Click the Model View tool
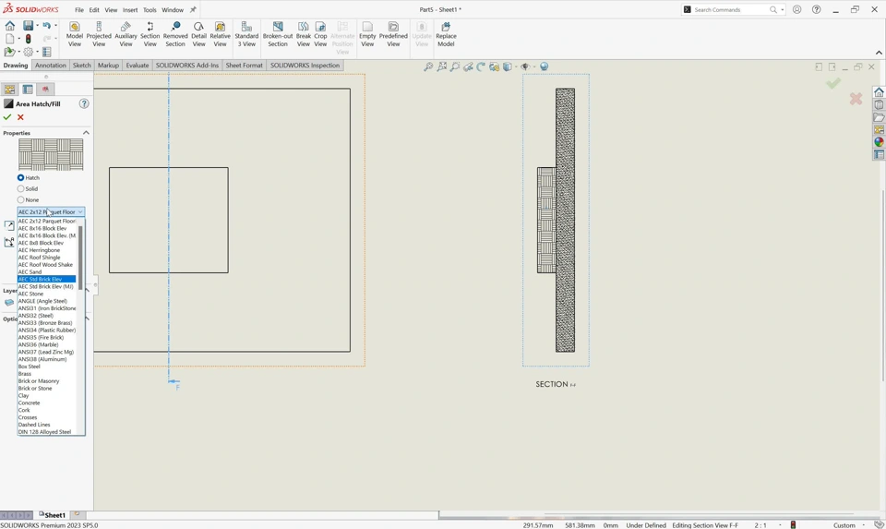The width and height of the screenshot is (886, 529). coord(75,34)
